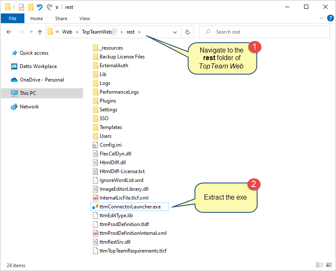The width and height of the screenshot is (336, 271).
Task: Select the ttmConnectorLauncher.exe file
Action: 130,207
